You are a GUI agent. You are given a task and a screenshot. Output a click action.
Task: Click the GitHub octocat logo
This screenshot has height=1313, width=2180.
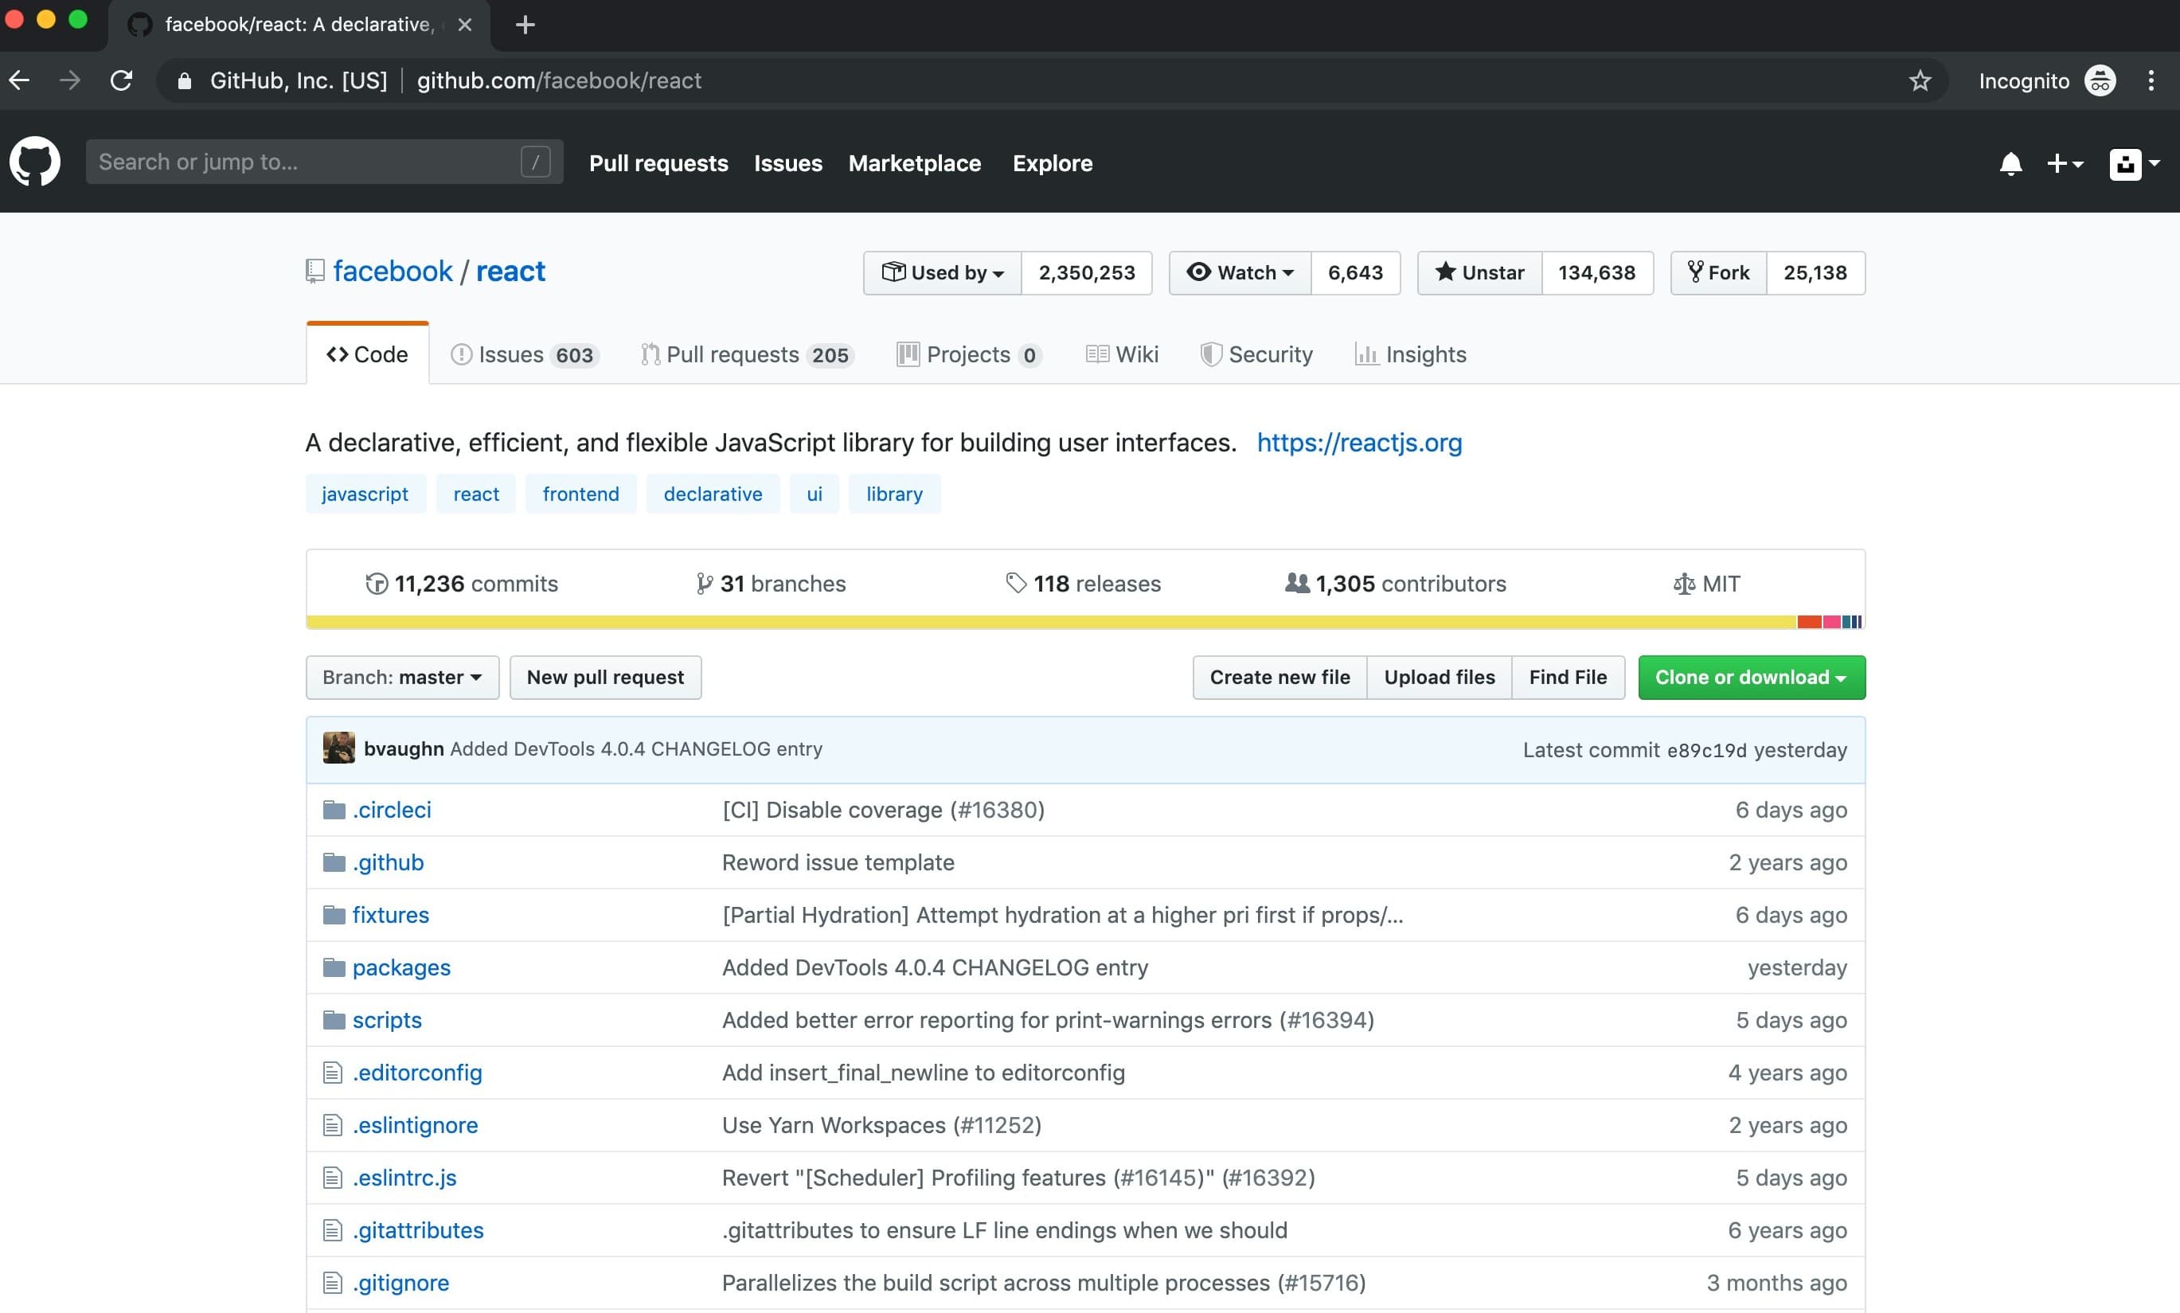click(35, 162)
